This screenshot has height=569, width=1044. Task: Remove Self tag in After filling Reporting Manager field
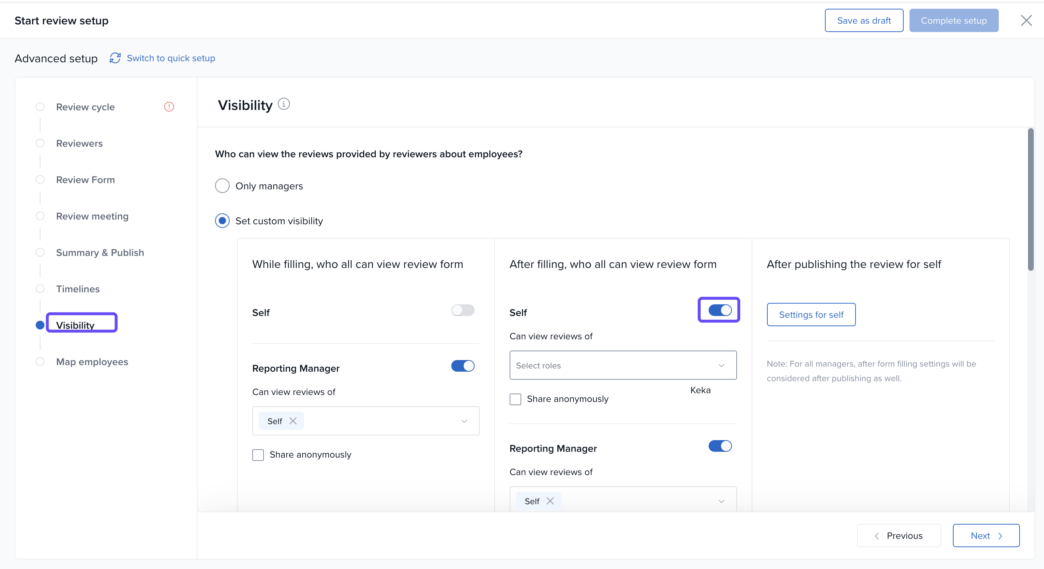coord(550,501)
